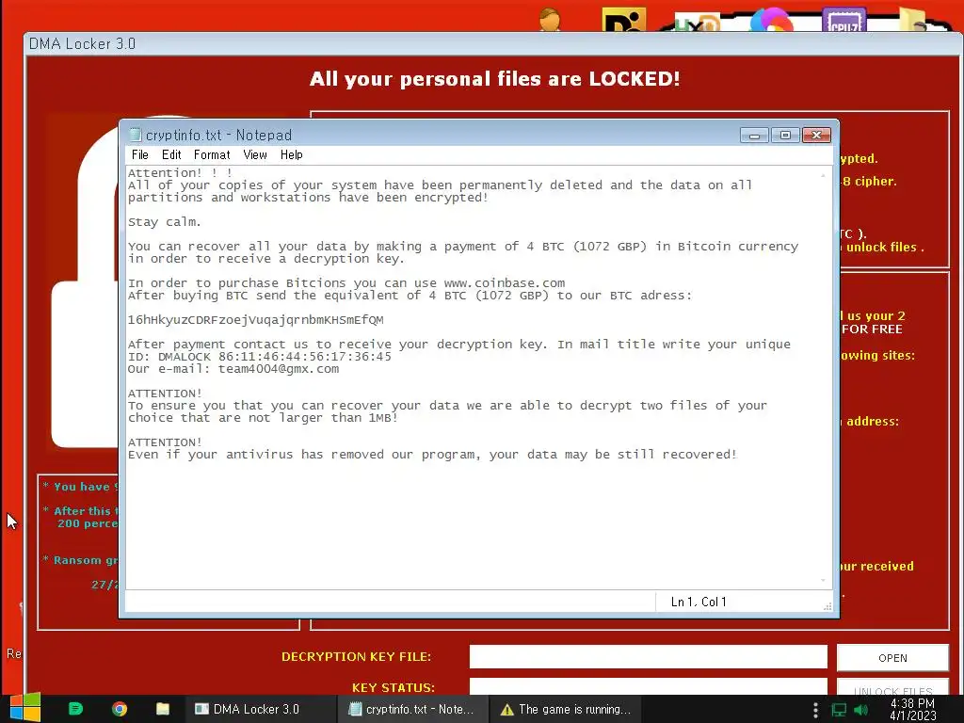Screen dimensions: 964x723
Task: Click the team4004@gmx.com e-mail text
Action: [x=279, y=369]
